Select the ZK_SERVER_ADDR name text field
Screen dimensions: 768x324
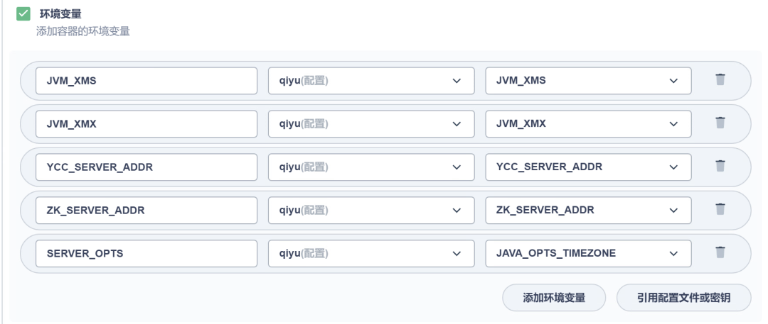click(146, 210)
